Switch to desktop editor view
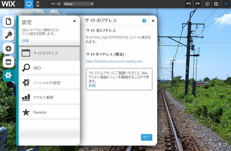This screenshot has height=151, width=231. tap(29, 4)
